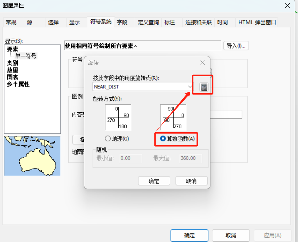Switch to the 常规 tab

click(11, 22)
